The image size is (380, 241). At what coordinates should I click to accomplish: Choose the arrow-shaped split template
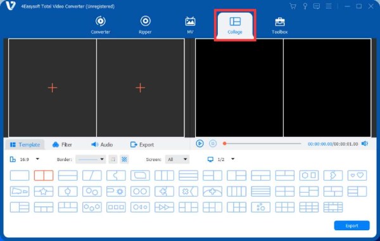click(333, 176)
